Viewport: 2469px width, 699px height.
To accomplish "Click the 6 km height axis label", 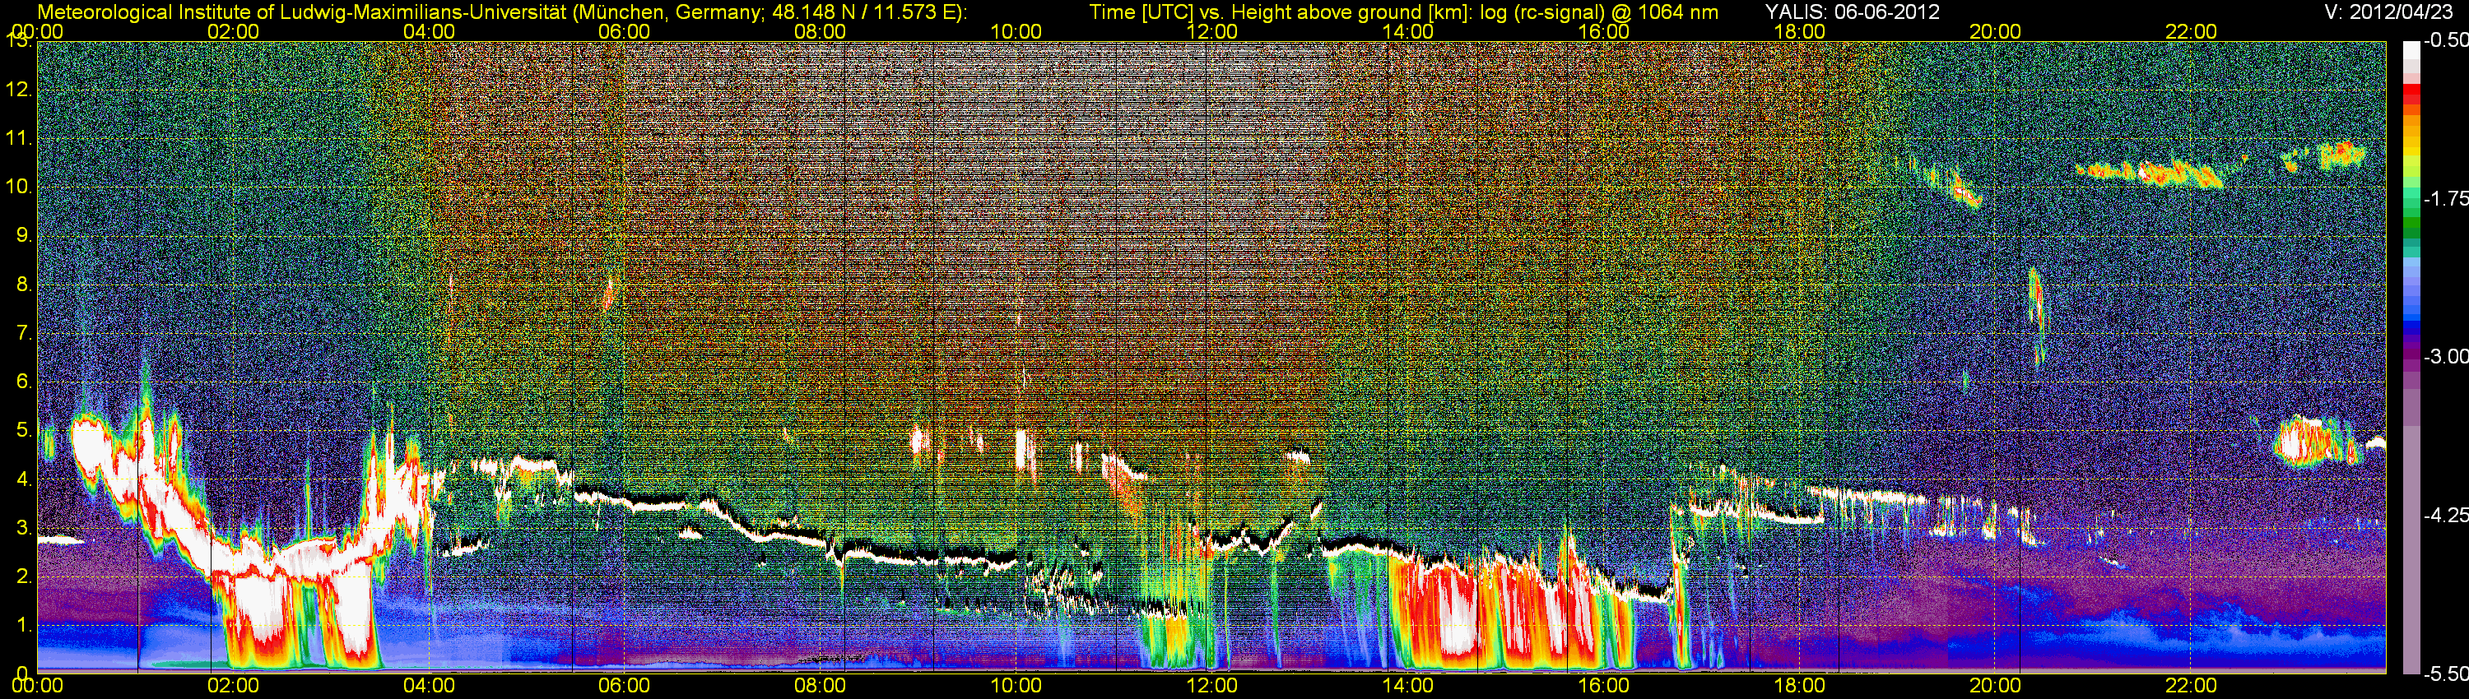I will point(24,381).
